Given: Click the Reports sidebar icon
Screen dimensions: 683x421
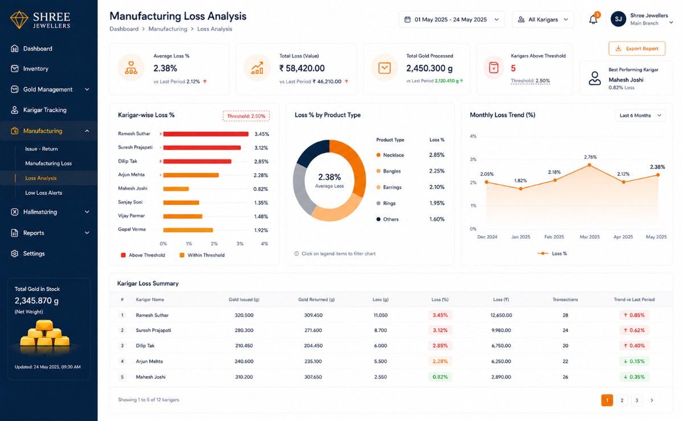Looking at the screenshot, I should click(x=15, y=233).
